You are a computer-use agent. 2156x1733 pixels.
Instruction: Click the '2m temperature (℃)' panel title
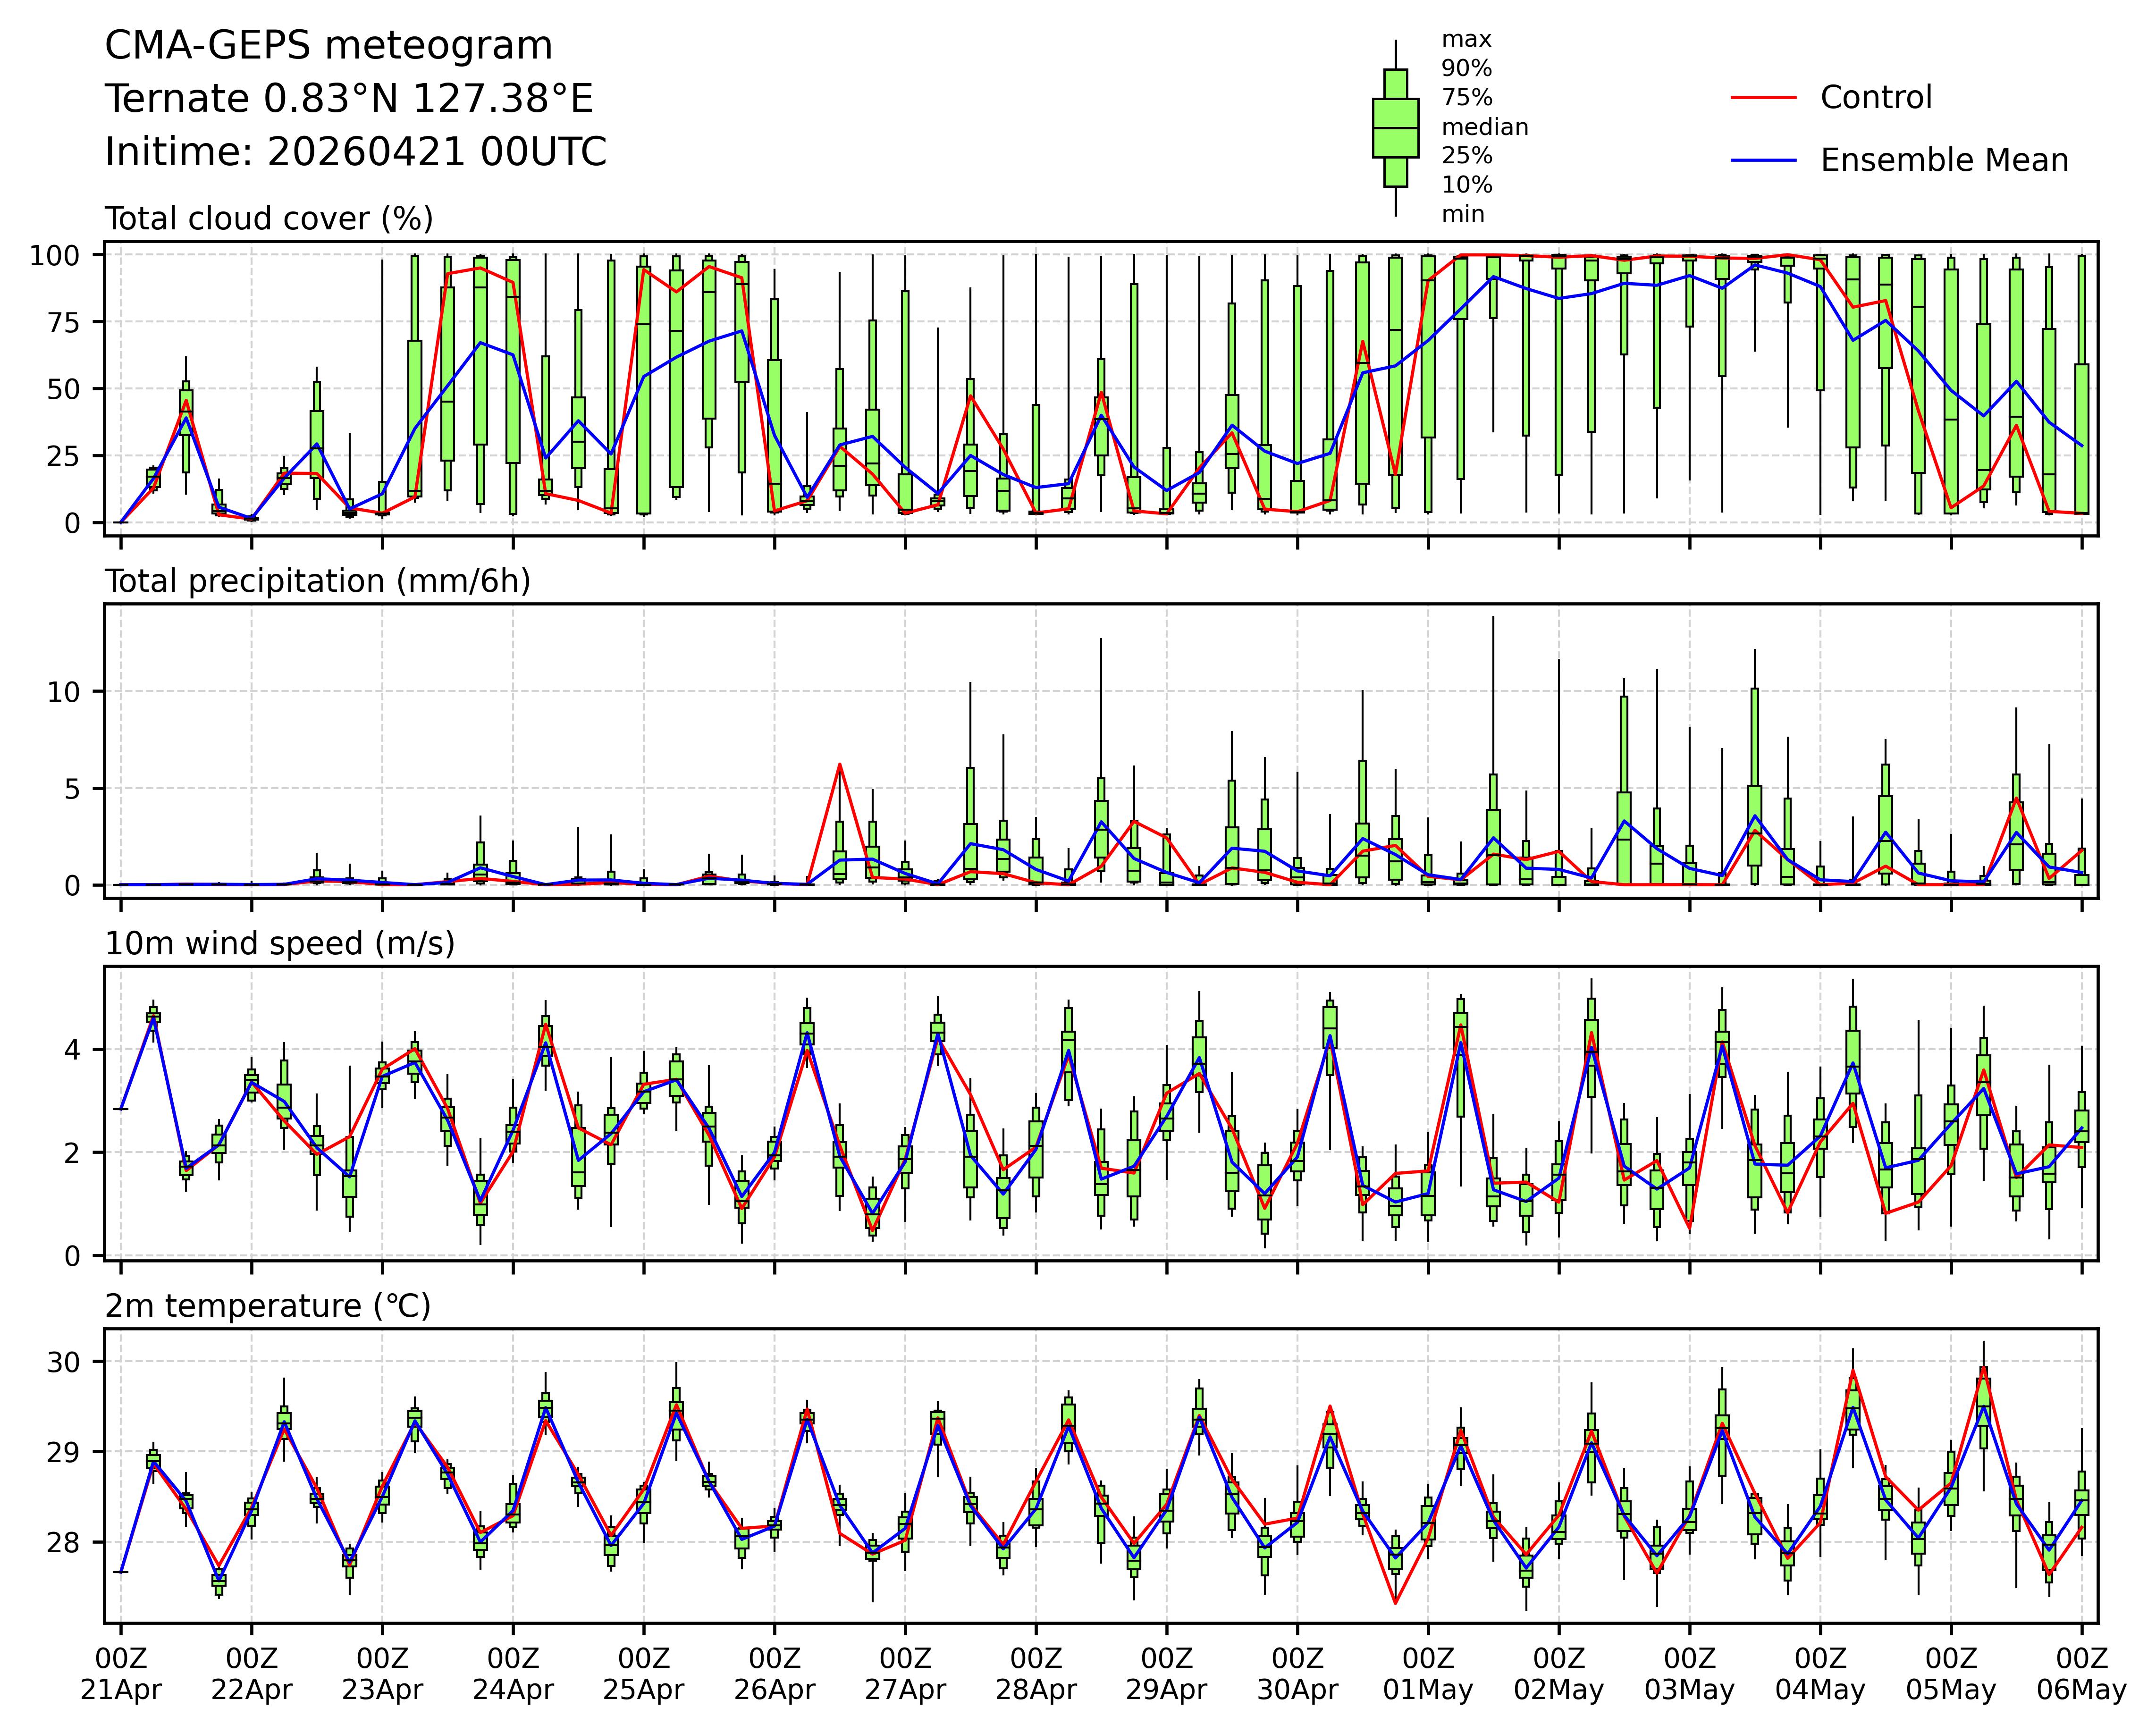coord(267,1306)
